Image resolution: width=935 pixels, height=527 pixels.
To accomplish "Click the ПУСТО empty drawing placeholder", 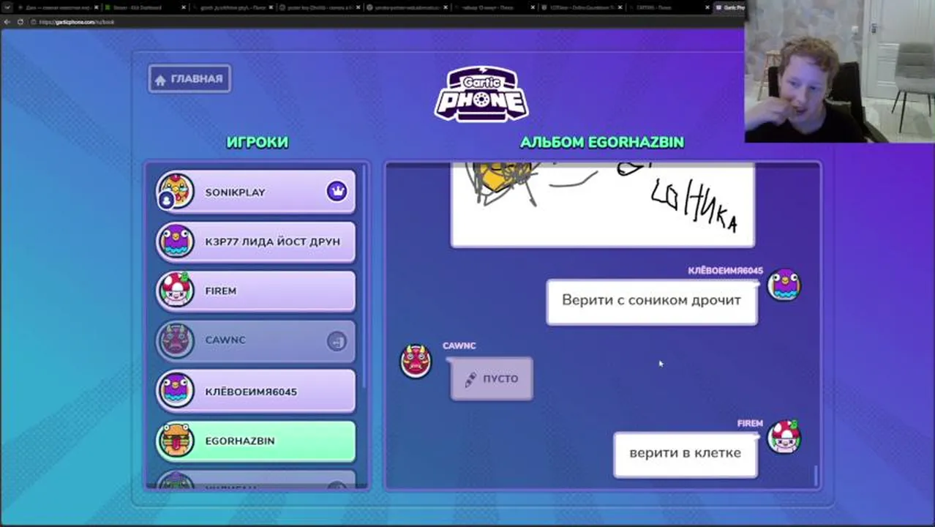I will tap(492, 378).
